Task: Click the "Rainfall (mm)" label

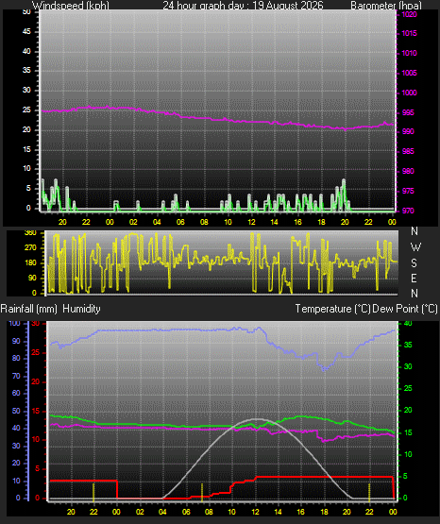Action: tap(28, 309)
